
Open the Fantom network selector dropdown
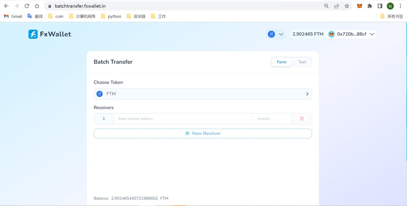click(x=275, y=34)
